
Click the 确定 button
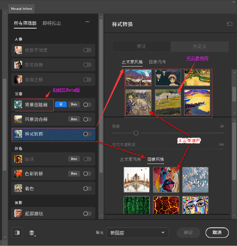pyautogui.click(x=188, y=232)
